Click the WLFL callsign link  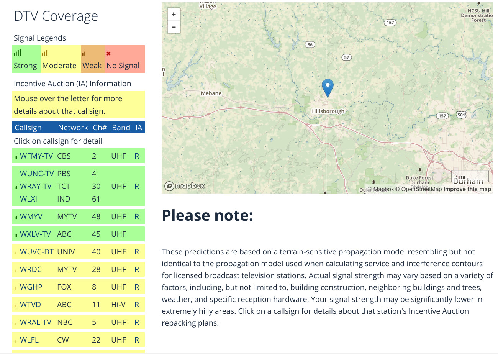point(29,340)
